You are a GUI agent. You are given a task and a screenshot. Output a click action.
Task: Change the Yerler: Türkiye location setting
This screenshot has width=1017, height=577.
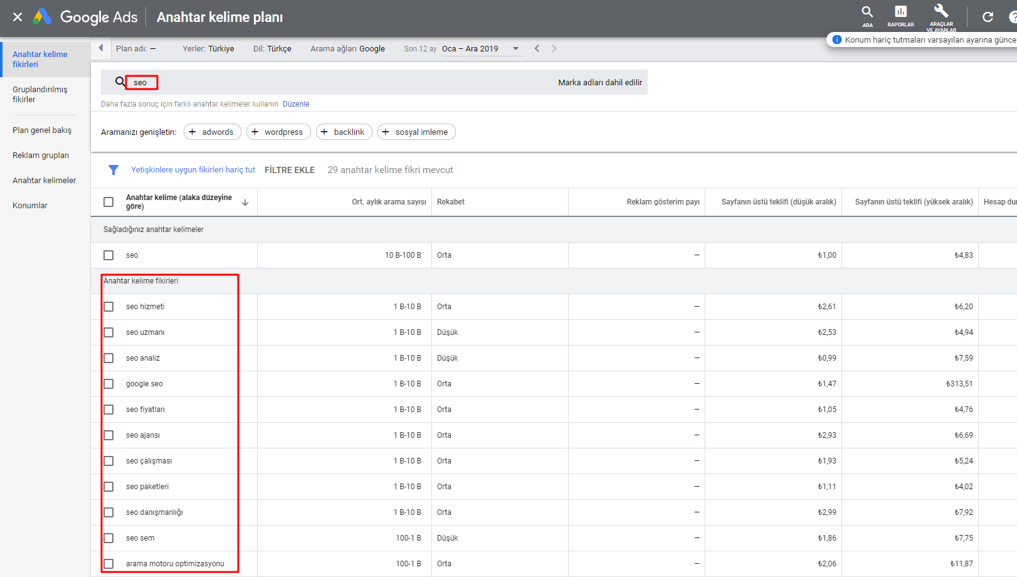[208, 48]
